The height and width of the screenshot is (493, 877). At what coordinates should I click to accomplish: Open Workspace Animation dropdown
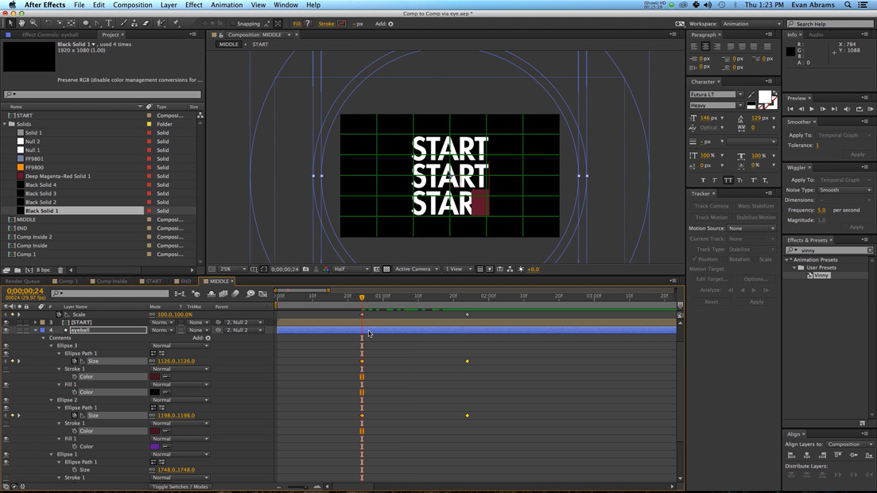[x=751, y=24]
